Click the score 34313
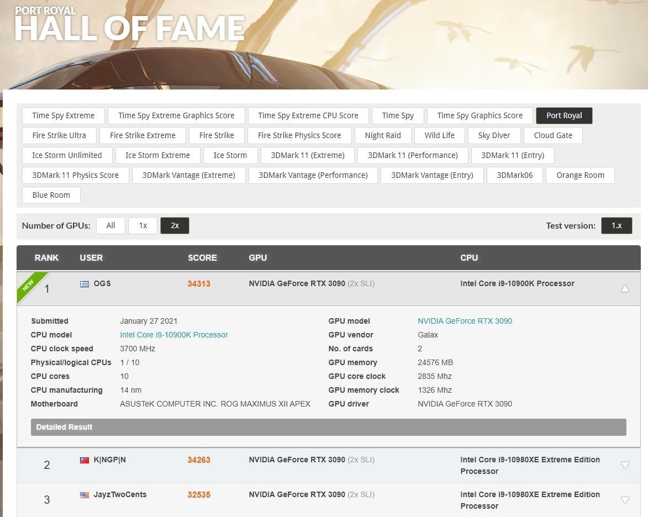This screenshot has height=517, width=648. click(199, 284)
